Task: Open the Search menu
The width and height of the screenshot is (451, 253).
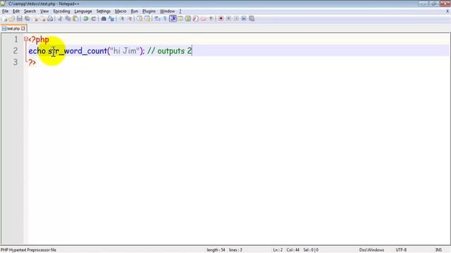Action: [30, 11]
